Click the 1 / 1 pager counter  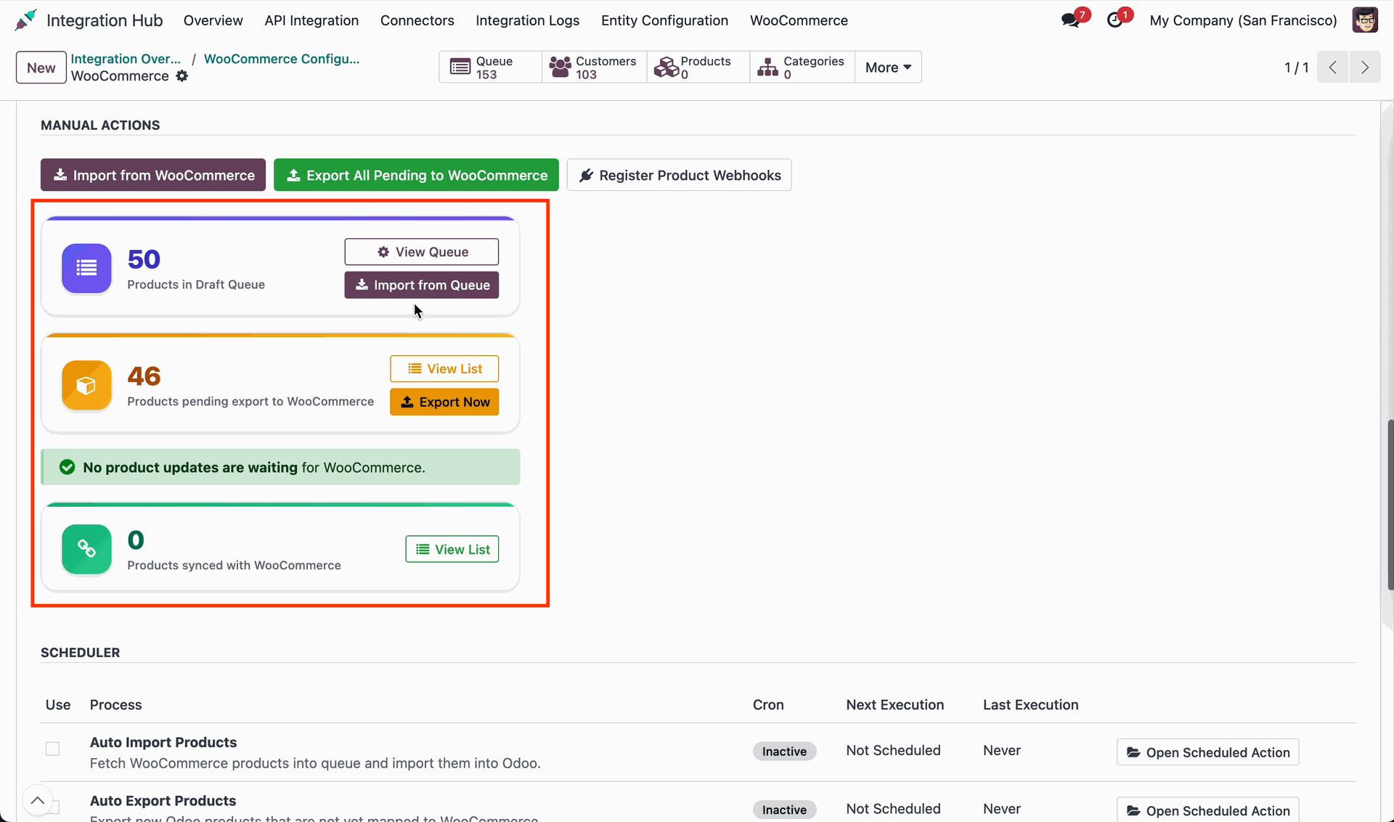point(1296,68)
